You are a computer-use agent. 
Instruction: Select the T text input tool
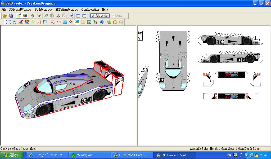(83, 22)
